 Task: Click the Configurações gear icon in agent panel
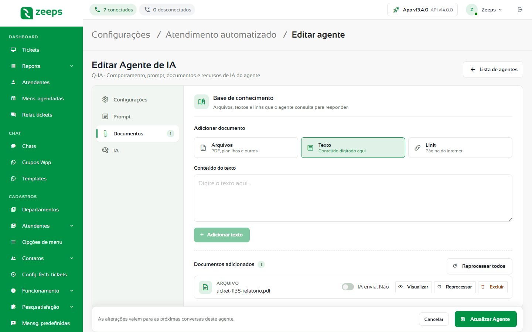[x=105, y=100]
